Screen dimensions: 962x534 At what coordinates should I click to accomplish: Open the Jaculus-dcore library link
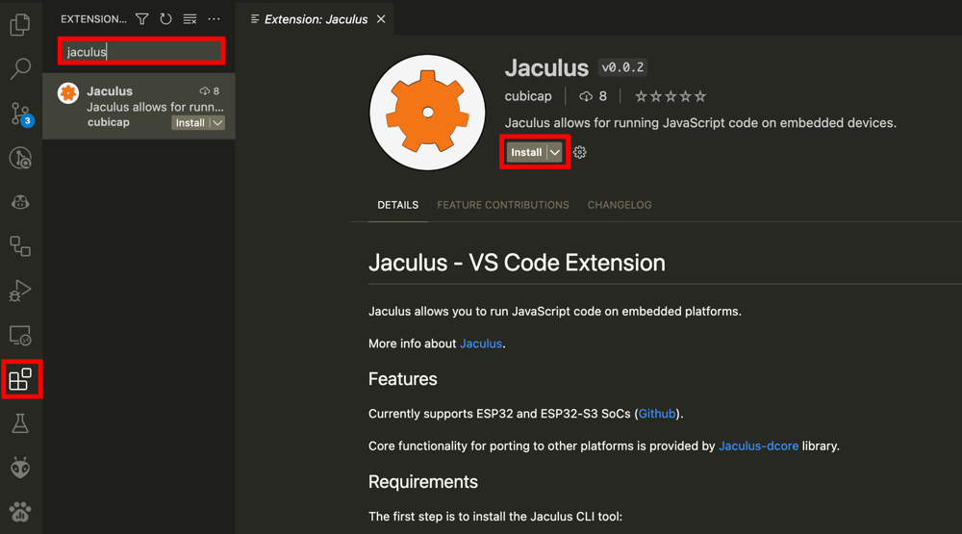coord(758,446)
